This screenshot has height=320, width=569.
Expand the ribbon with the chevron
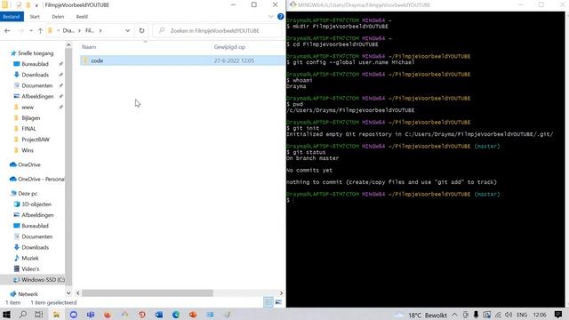(x=270, y=17)
